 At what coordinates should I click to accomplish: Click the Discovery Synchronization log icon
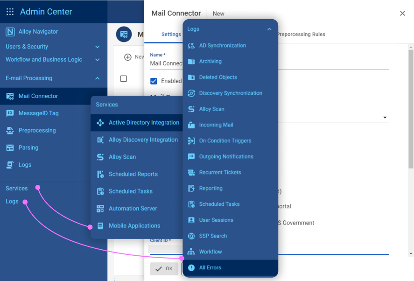191,93
